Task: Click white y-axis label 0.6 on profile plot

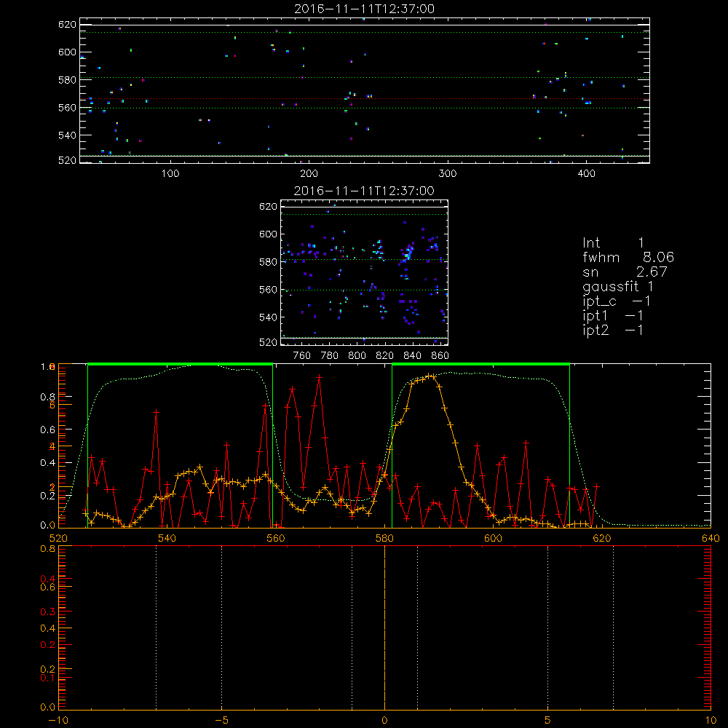Action: (x=47, y=430)
